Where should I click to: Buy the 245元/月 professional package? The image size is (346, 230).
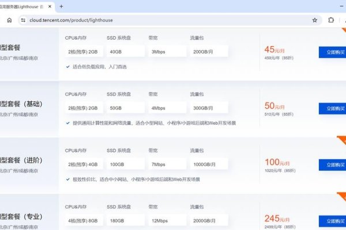tap(332, 221)
